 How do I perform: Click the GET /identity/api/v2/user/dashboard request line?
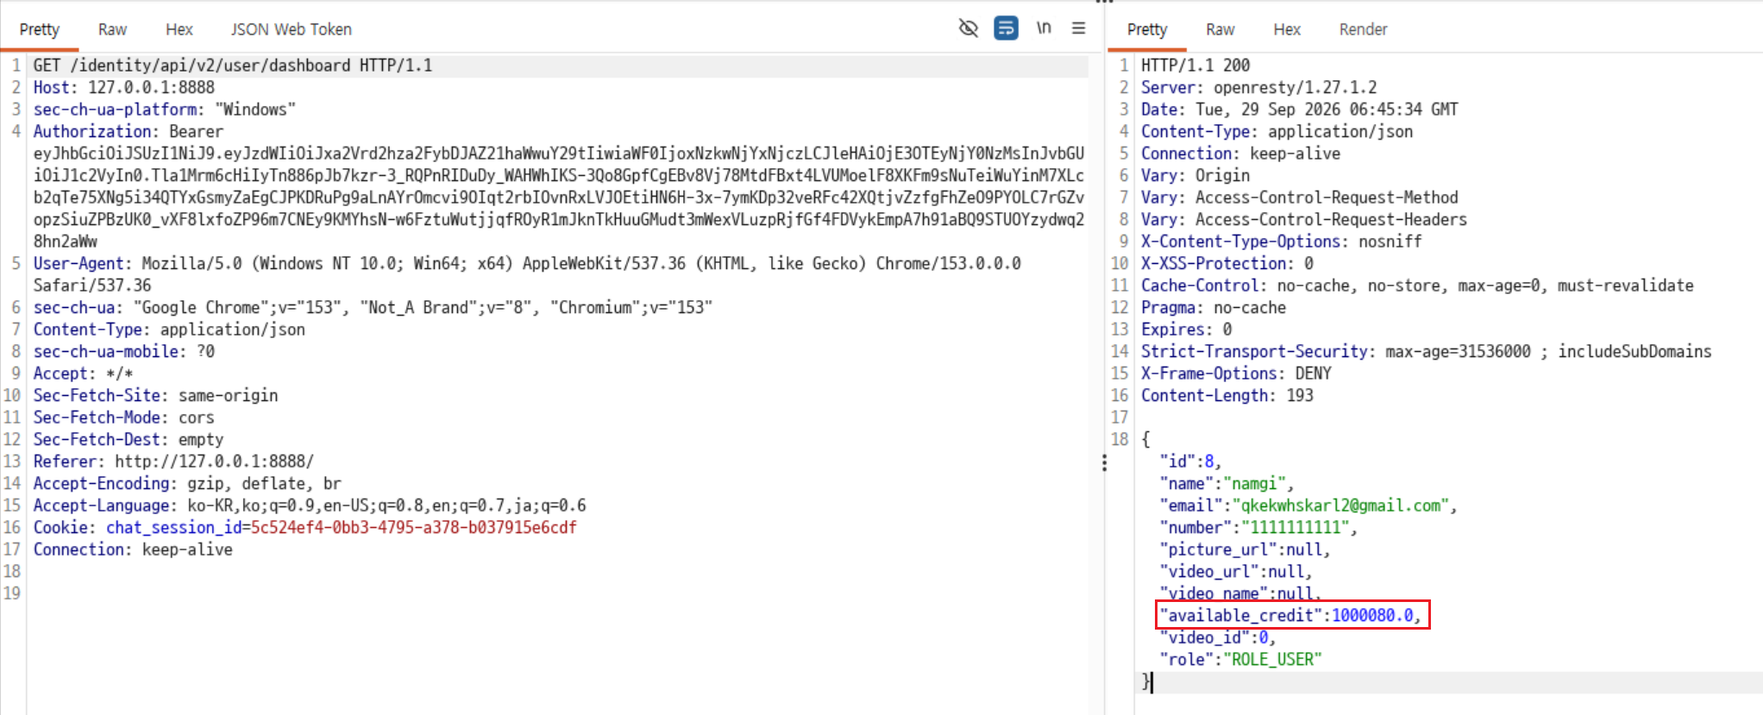[233, 66]
